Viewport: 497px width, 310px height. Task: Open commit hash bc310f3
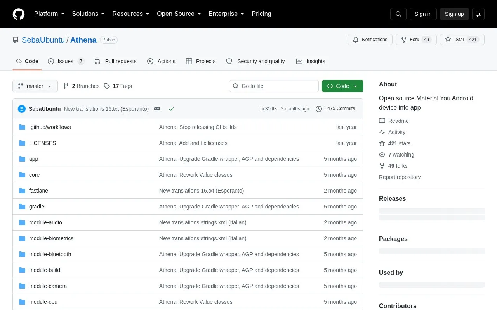pos(268,109)
